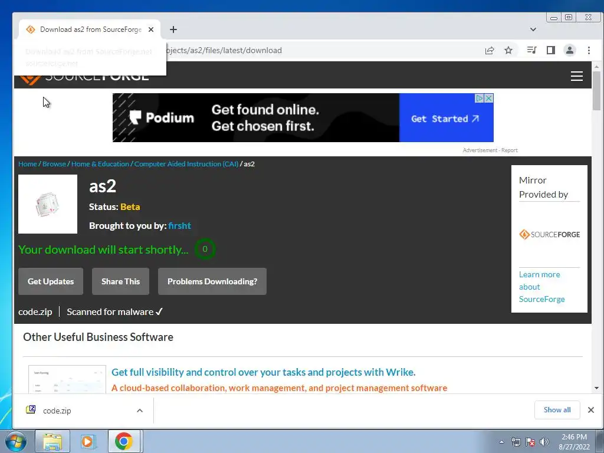Close the Download as2 tab
This screenshot has height=453, width=604.
click(151, 29)
